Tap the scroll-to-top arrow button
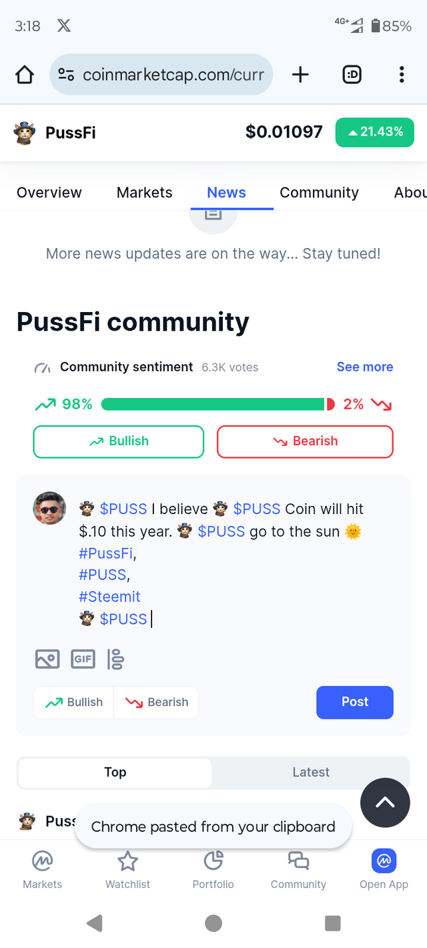 pyautogui.click(x=385, y=803)
